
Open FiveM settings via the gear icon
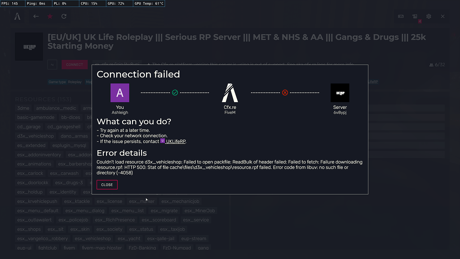[429, 16]
